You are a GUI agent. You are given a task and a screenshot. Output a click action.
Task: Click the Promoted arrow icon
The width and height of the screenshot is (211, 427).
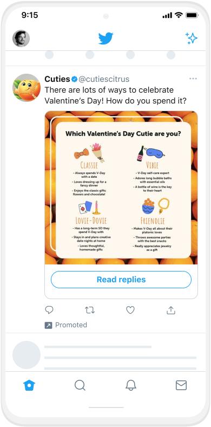click(48, 325)
